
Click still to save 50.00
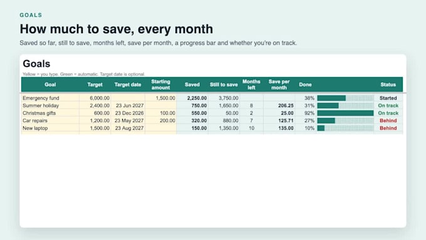point(224,113)
